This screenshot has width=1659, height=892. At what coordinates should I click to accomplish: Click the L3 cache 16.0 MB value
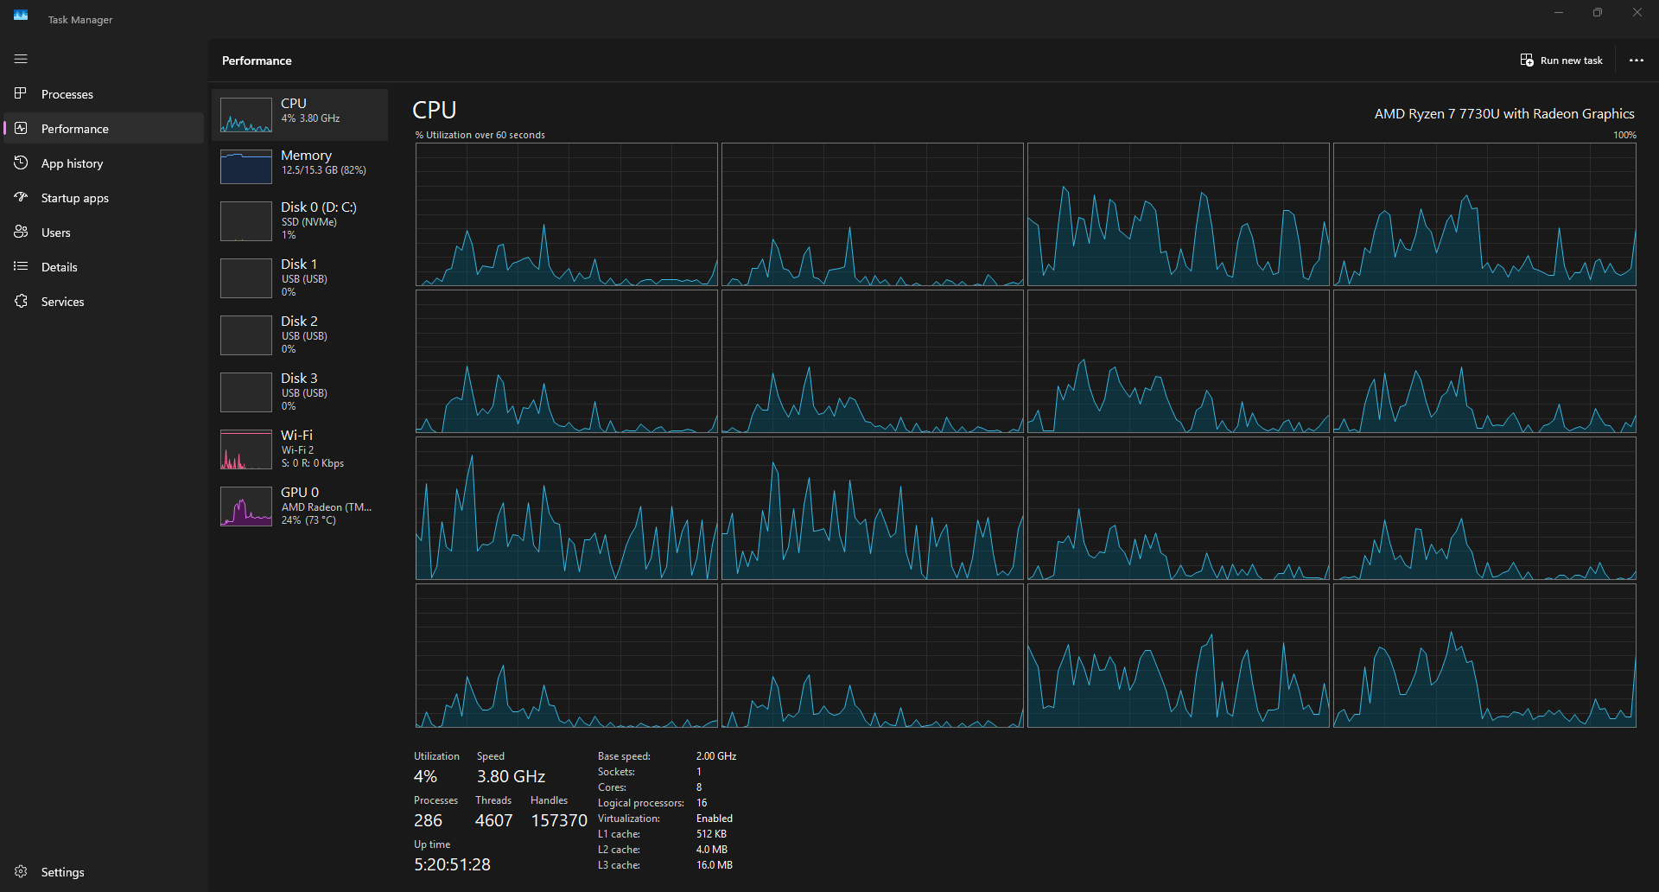click(715, 865)
